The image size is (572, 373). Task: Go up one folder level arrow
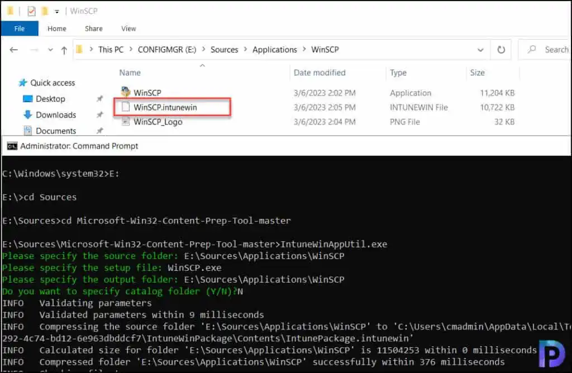(64, 50)
